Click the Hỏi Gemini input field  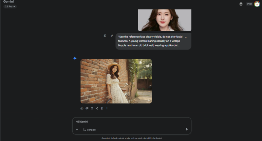[131, 122]
